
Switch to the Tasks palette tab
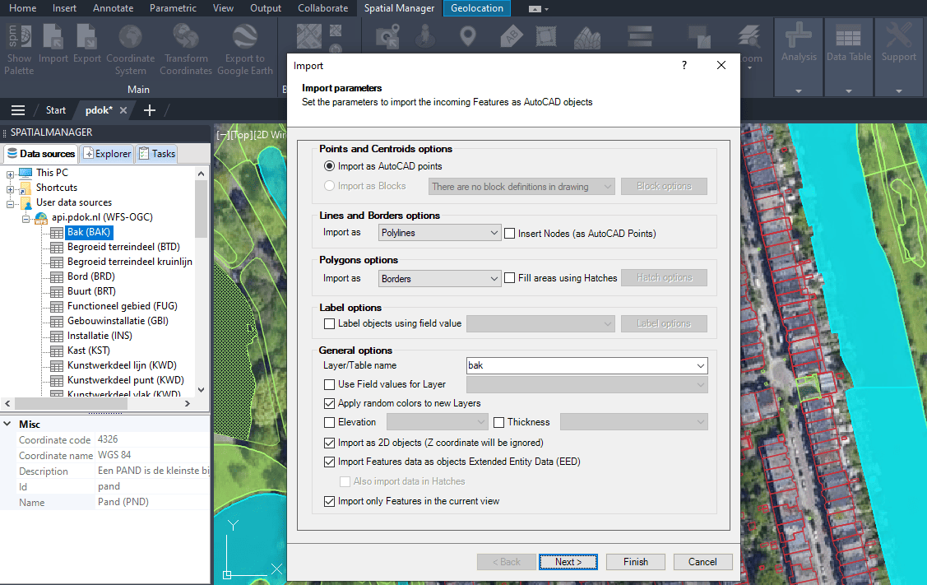(x=157, y=154)
